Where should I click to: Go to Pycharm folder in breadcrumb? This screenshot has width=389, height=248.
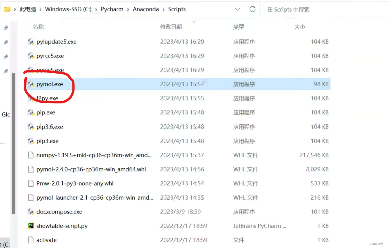click(x=112, y=9)
